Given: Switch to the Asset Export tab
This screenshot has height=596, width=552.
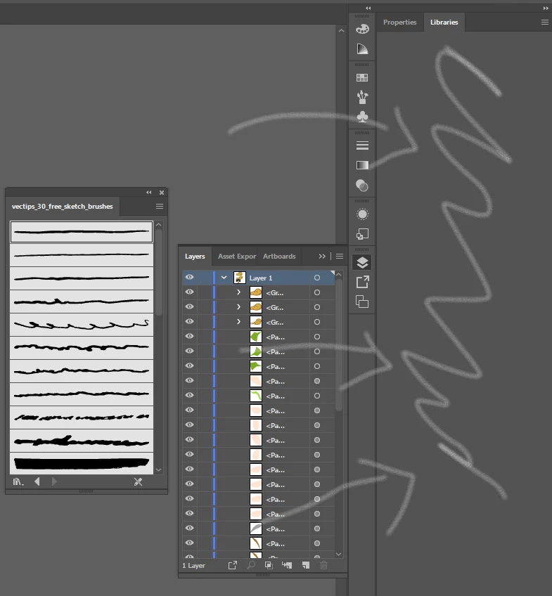Looking at the screenshot, I should point(237,257).
